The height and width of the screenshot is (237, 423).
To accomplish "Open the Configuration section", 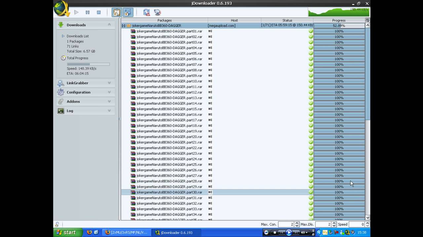I will [86, 92].
